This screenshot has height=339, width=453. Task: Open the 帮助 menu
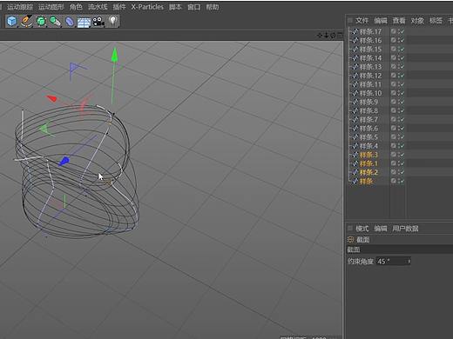pos(213,7)
